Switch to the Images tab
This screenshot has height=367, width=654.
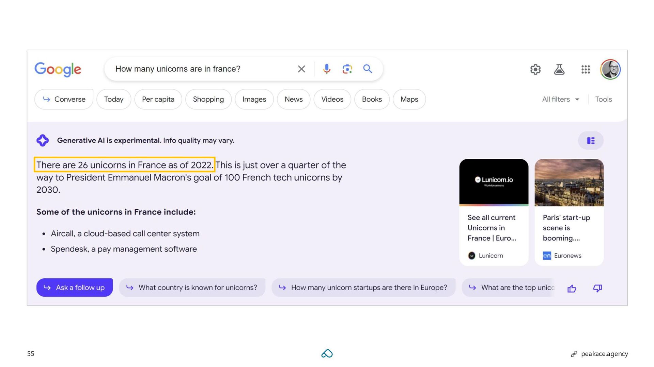click(x=254, y=99)
